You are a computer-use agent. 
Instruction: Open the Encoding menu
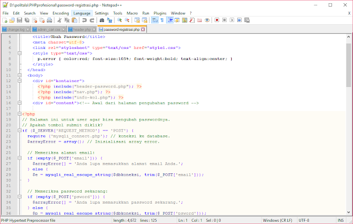point(61,13)
